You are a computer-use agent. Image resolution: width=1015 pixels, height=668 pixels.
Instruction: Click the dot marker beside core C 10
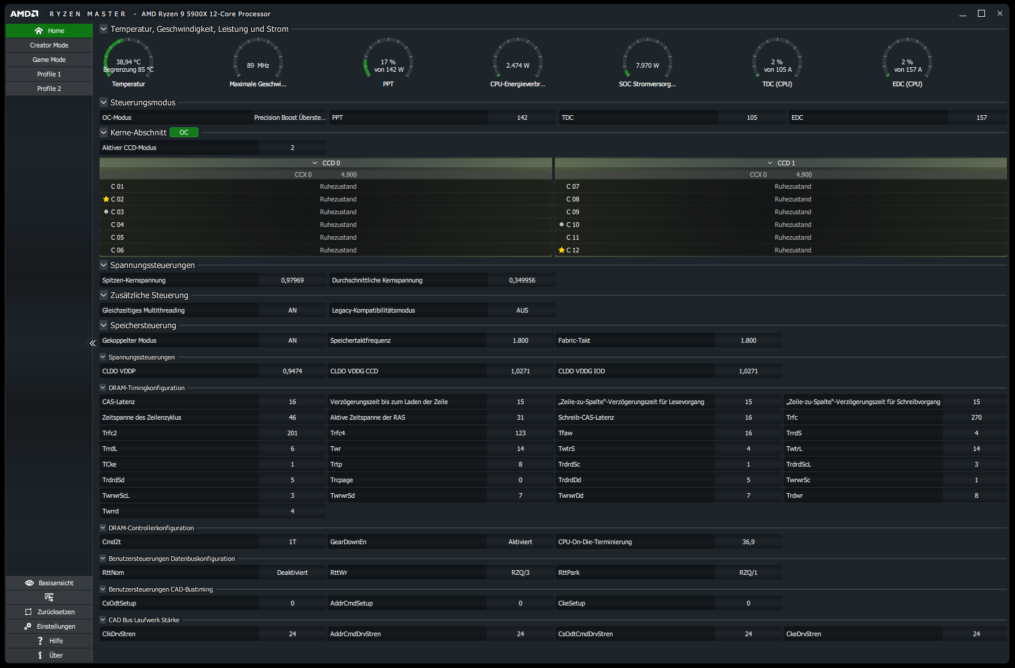tap(561, 225)
